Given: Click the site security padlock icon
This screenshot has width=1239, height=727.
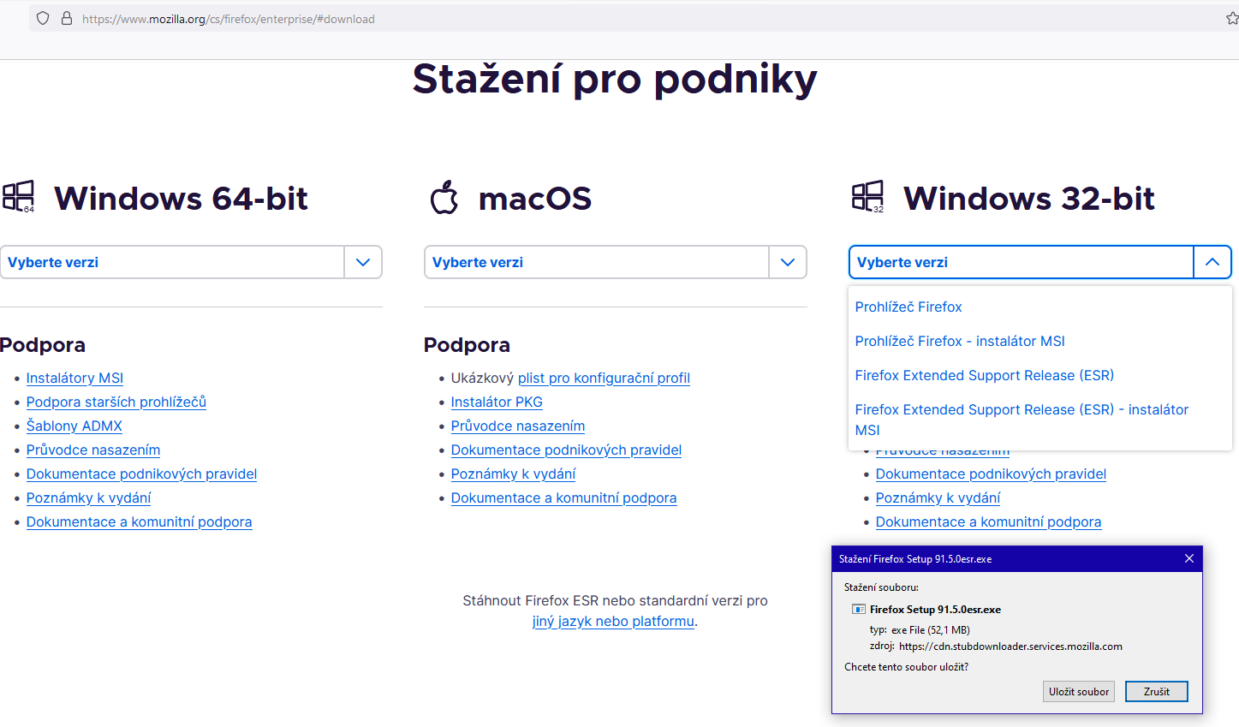Looking at the screenshot, I should [67, 18].
